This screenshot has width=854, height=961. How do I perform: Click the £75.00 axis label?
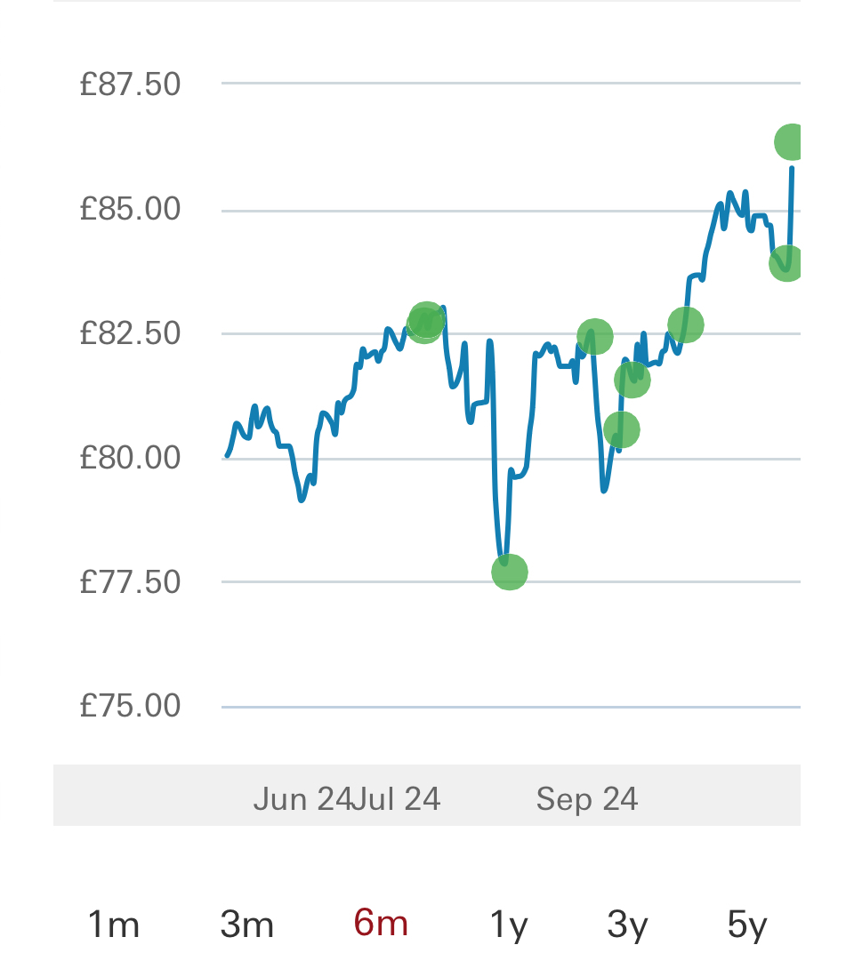pyautogui.click(x=130, y=706)
